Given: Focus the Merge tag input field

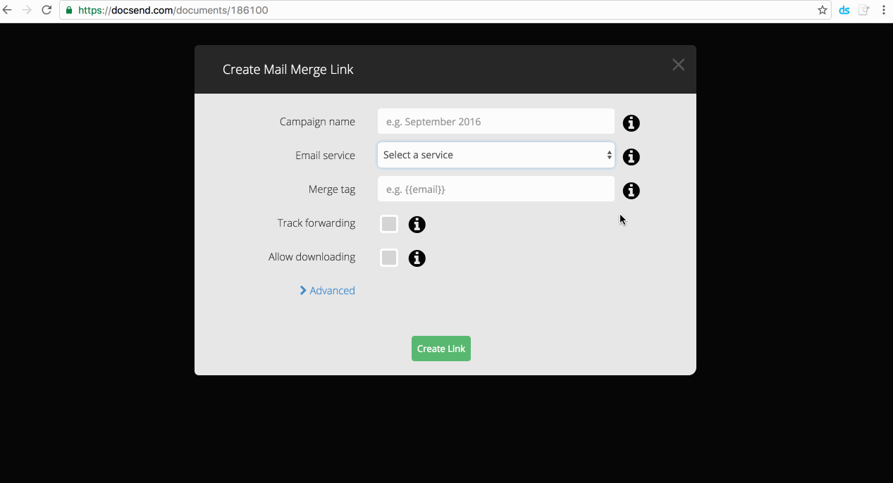Looking at the screenshot, I should coord(496,189).
